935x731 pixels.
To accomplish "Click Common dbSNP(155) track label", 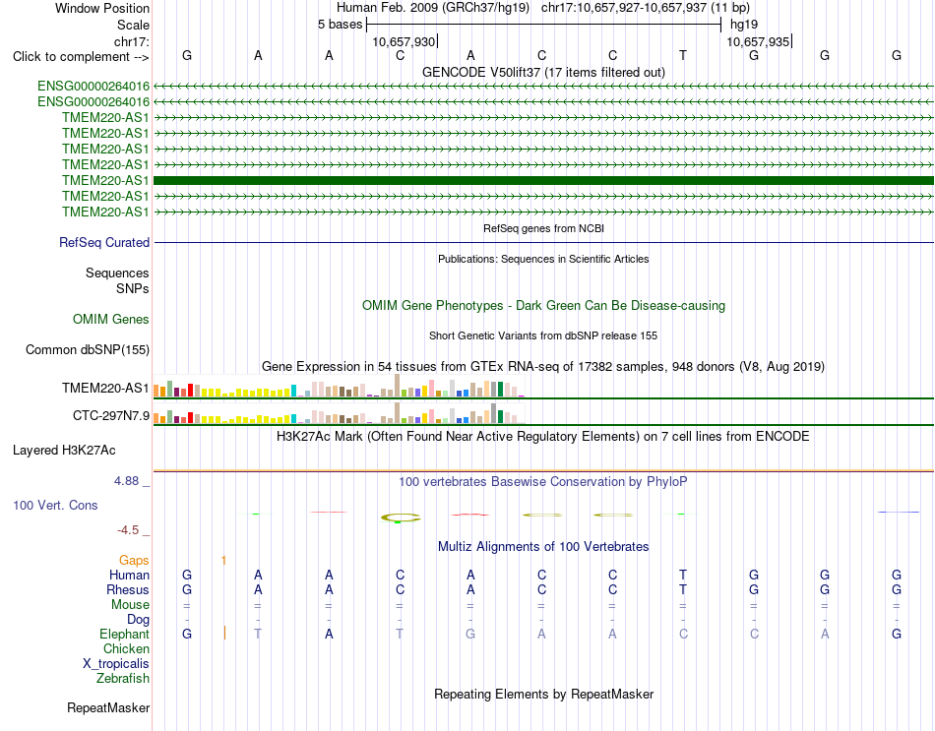I will (87, 350).
